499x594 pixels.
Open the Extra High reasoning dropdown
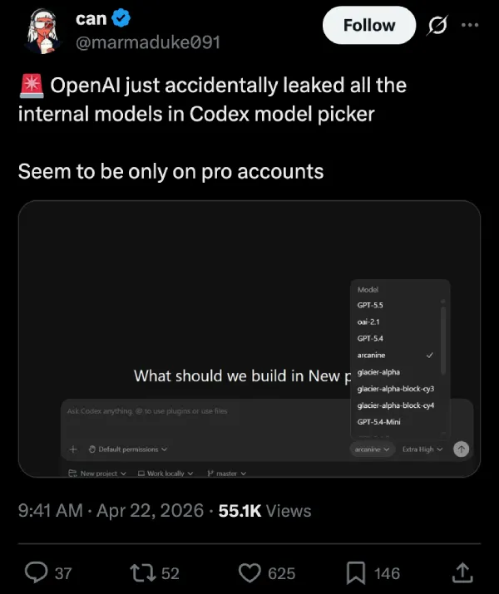tap(422, 449)
